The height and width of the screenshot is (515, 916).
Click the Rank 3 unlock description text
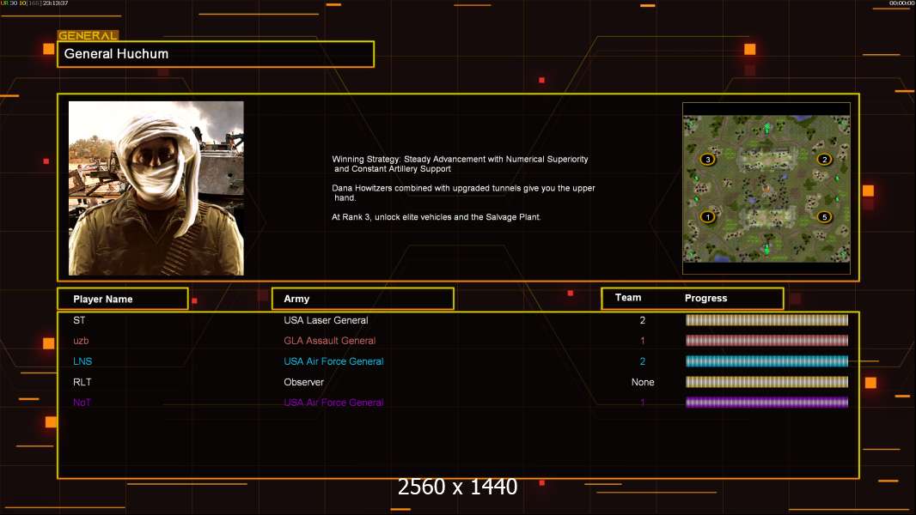click(437, 217)
